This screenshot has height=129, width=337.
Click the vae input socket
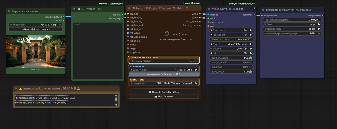click(208, 26)
